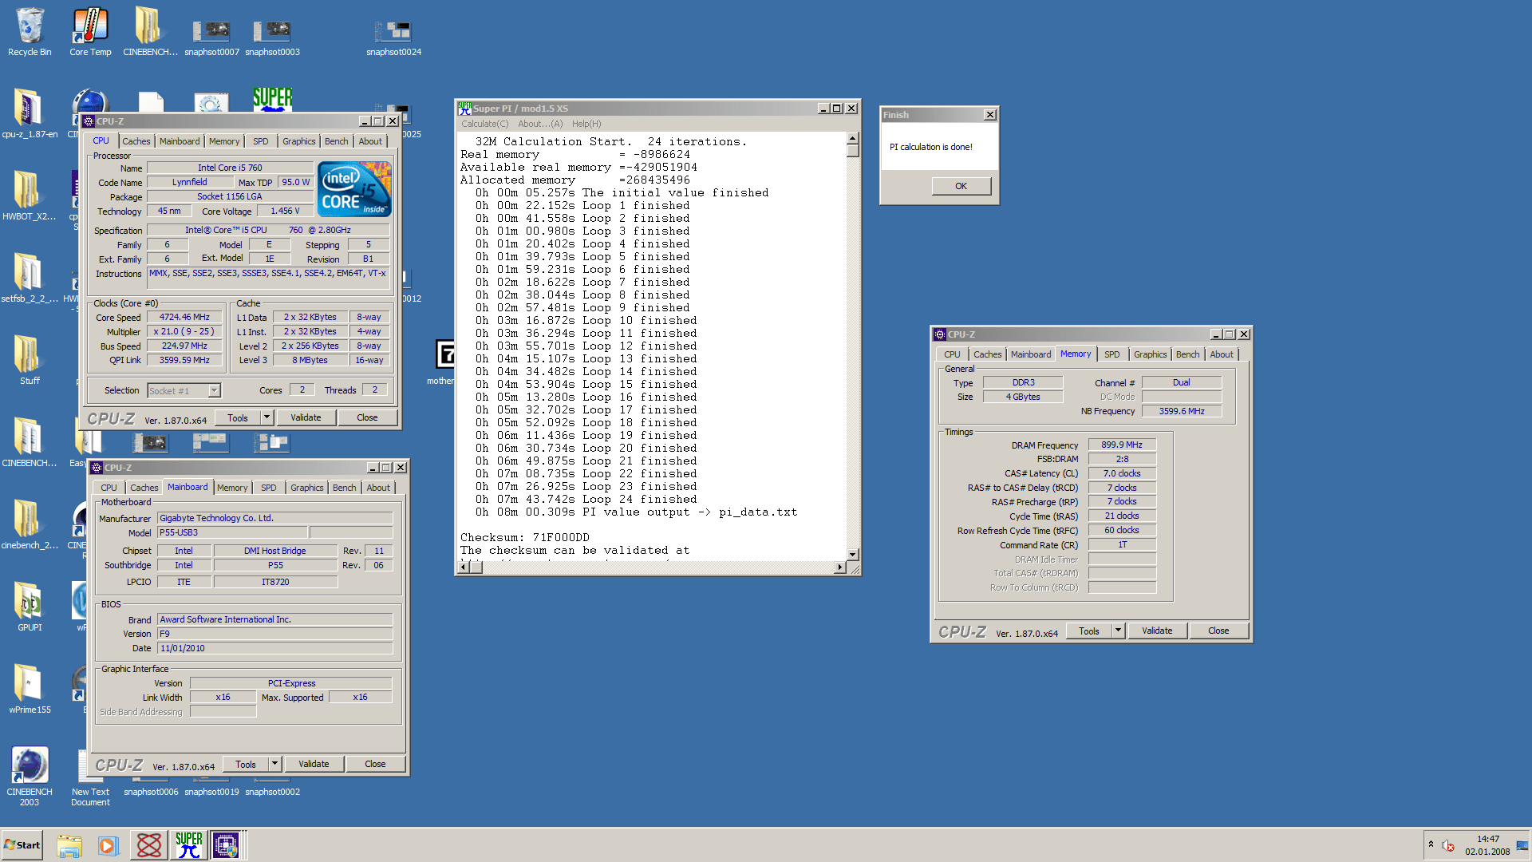The height and width of the screenshot is (862, 1532).
Task: Click the CPU-Z taskbar icon
Action: point(226,844)
